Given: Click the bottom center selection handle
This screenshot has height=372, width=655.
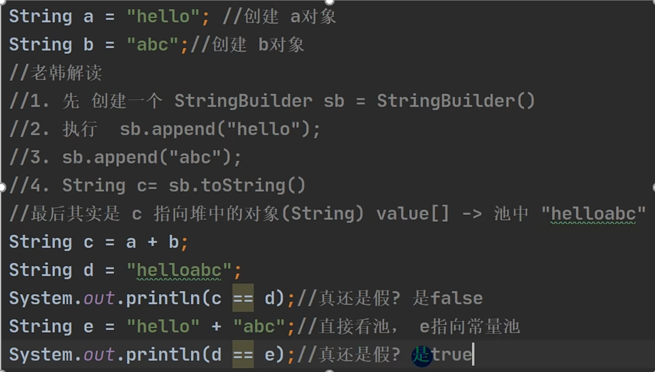Looking at the screenshot, I should coord(329,370).
